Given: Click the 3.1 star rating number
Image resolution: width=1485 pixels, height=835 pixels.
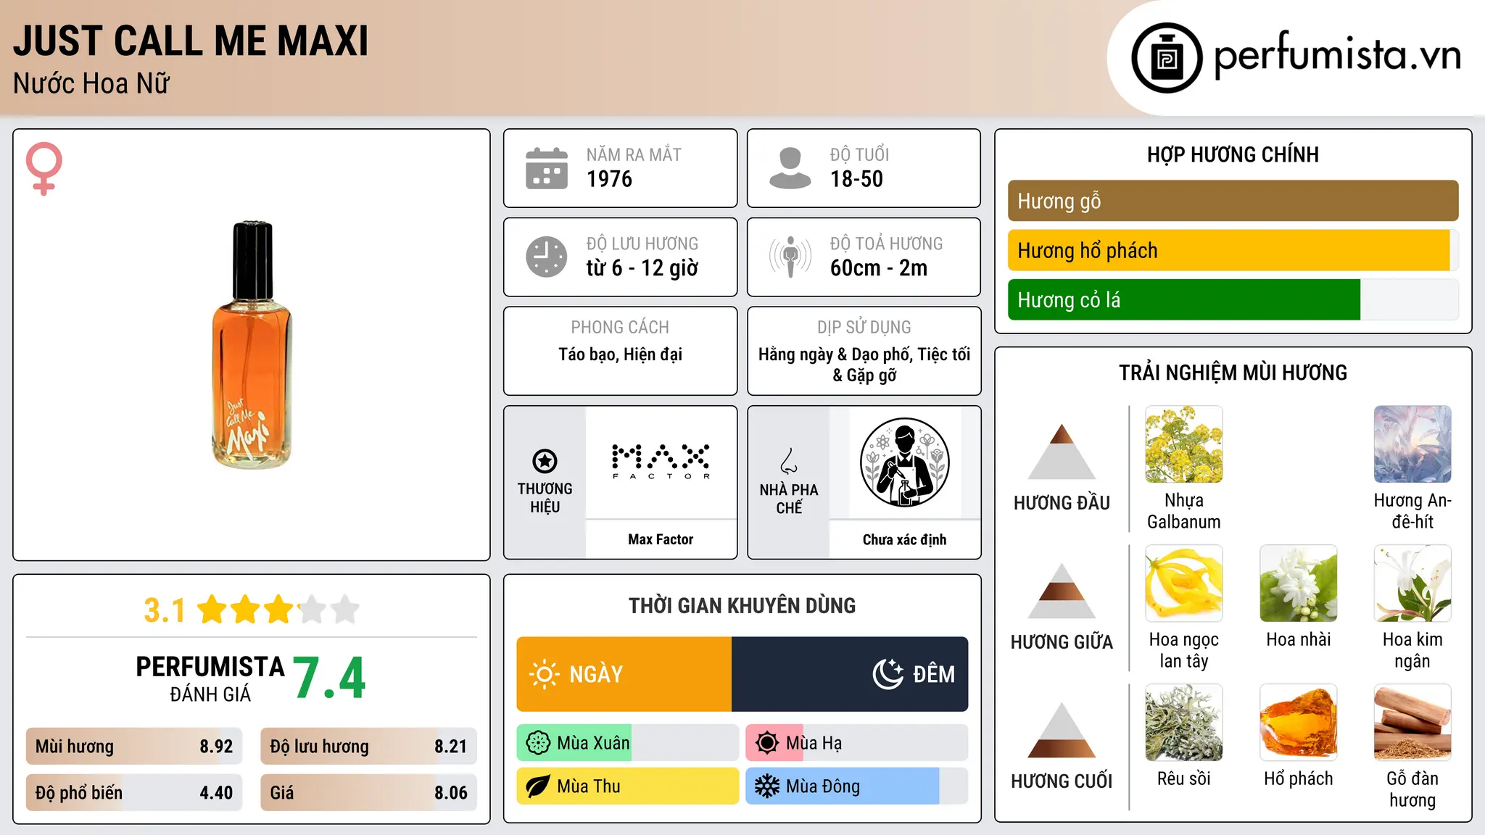Looking at the screenshot, I should coord(165,610).
